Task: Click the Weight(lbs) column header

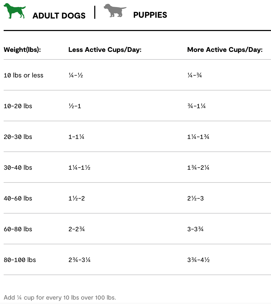Action: tap(22, 50)
